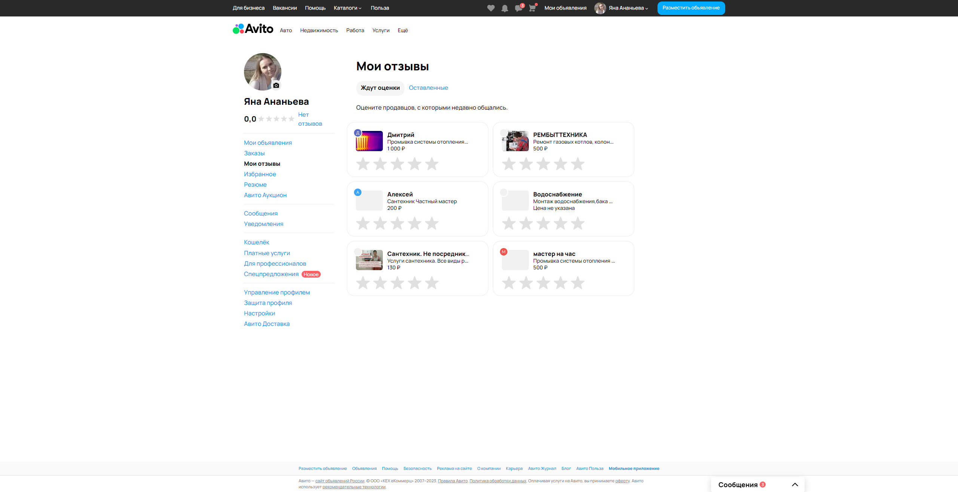Open the shopping cart icon

pyautogui.click(x=532, y=8)
